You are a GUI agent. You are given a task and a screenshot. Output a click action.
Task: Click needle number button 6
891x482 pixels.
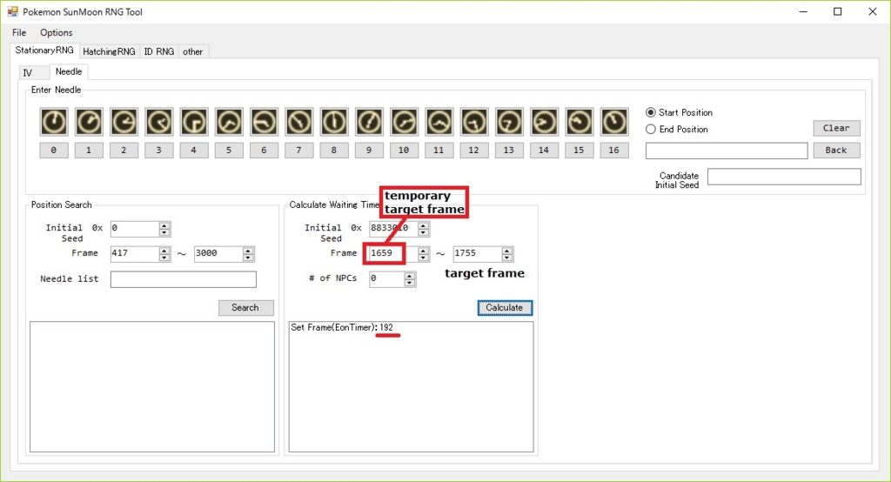265,150
